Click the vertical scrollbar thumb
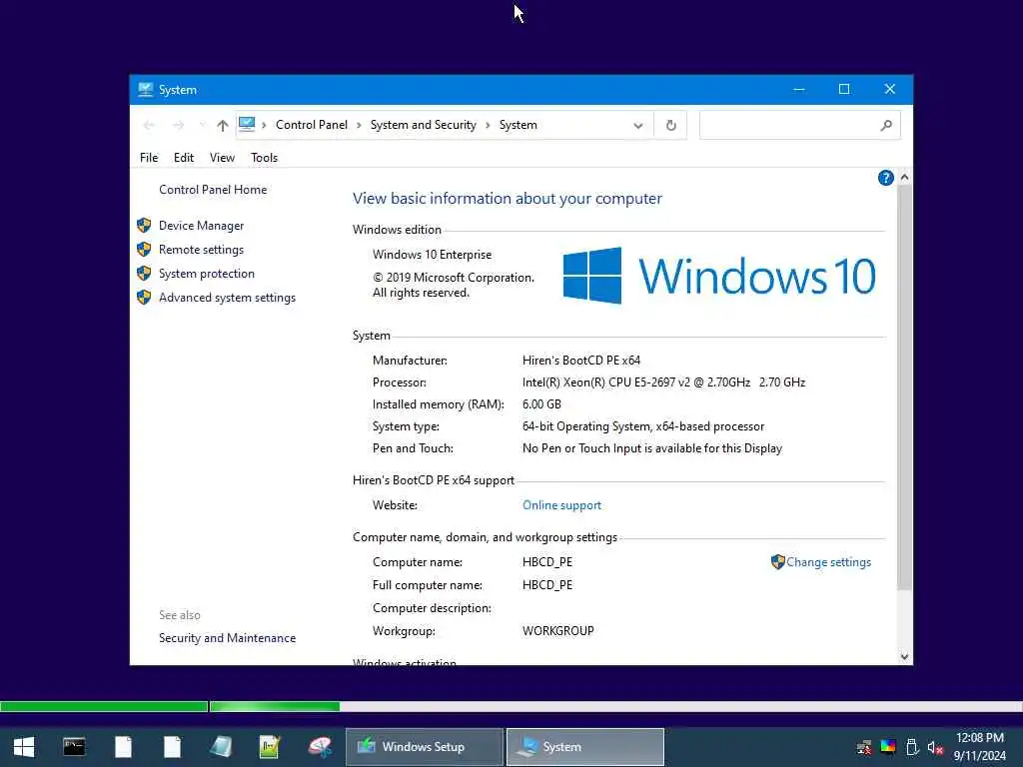1023x767 pixels. 904,388
